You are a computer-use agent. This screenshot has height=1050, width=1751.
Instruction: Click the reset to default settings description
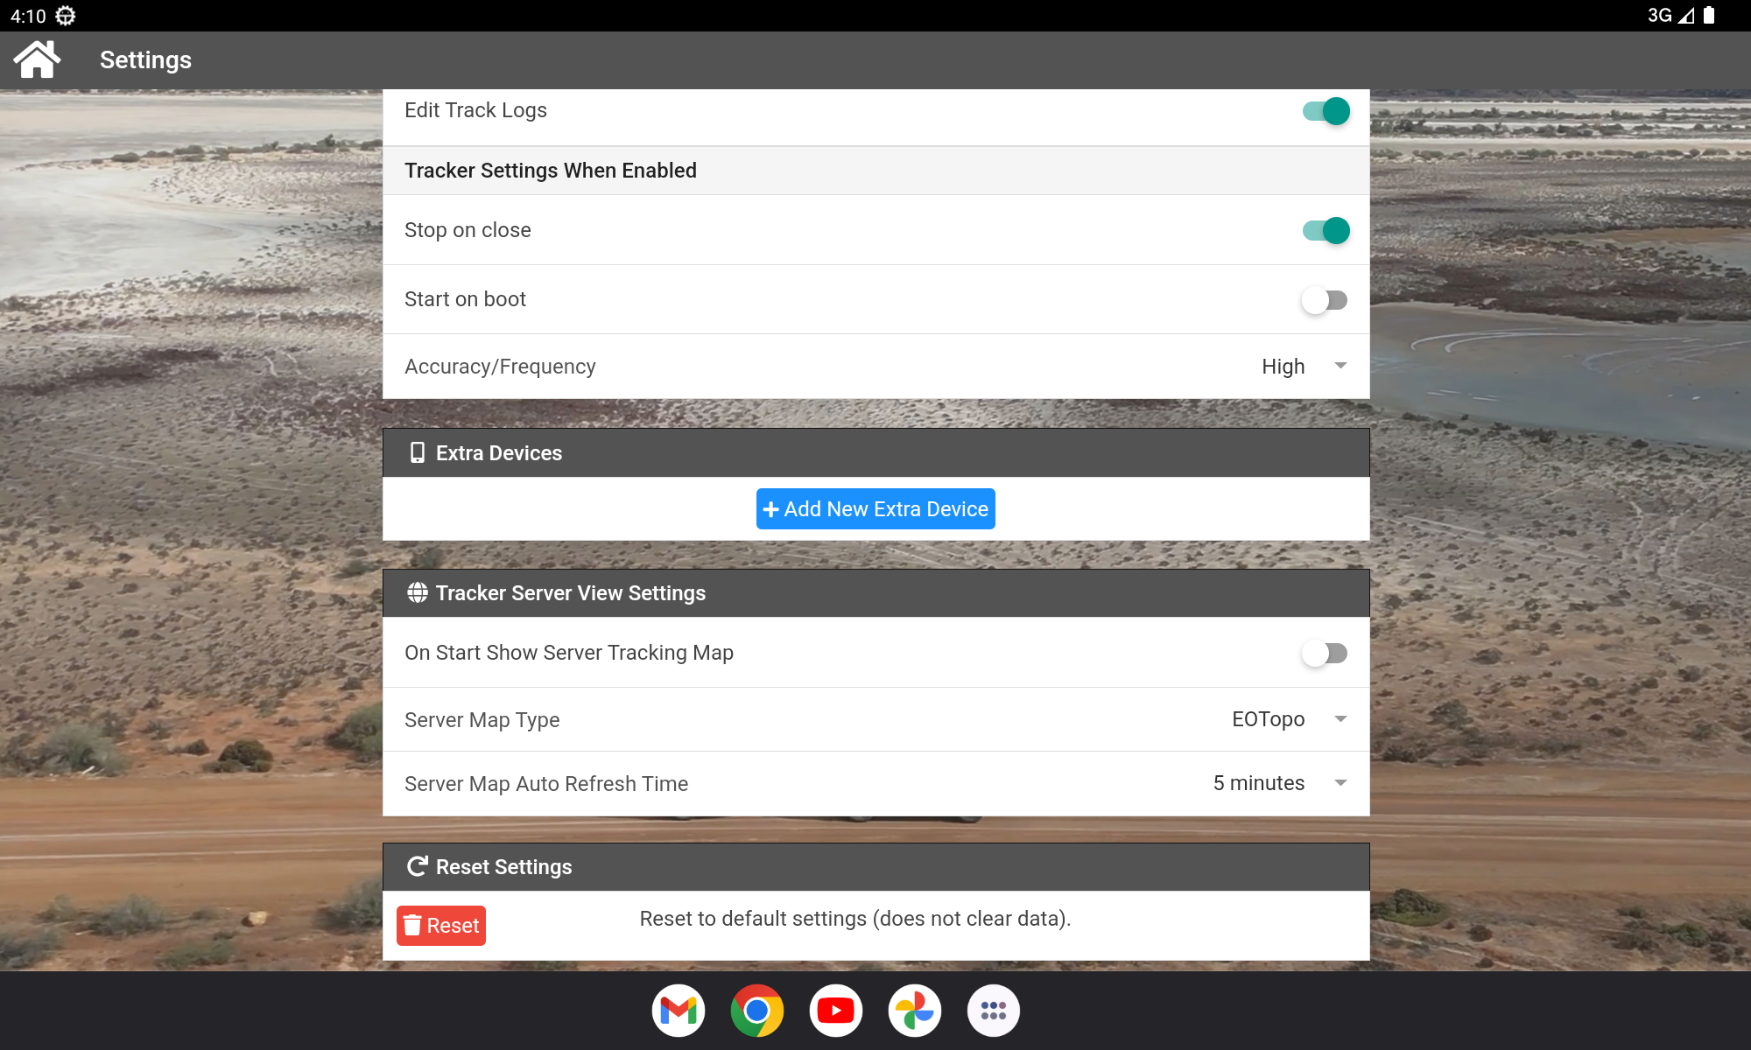tap(855, 919)
